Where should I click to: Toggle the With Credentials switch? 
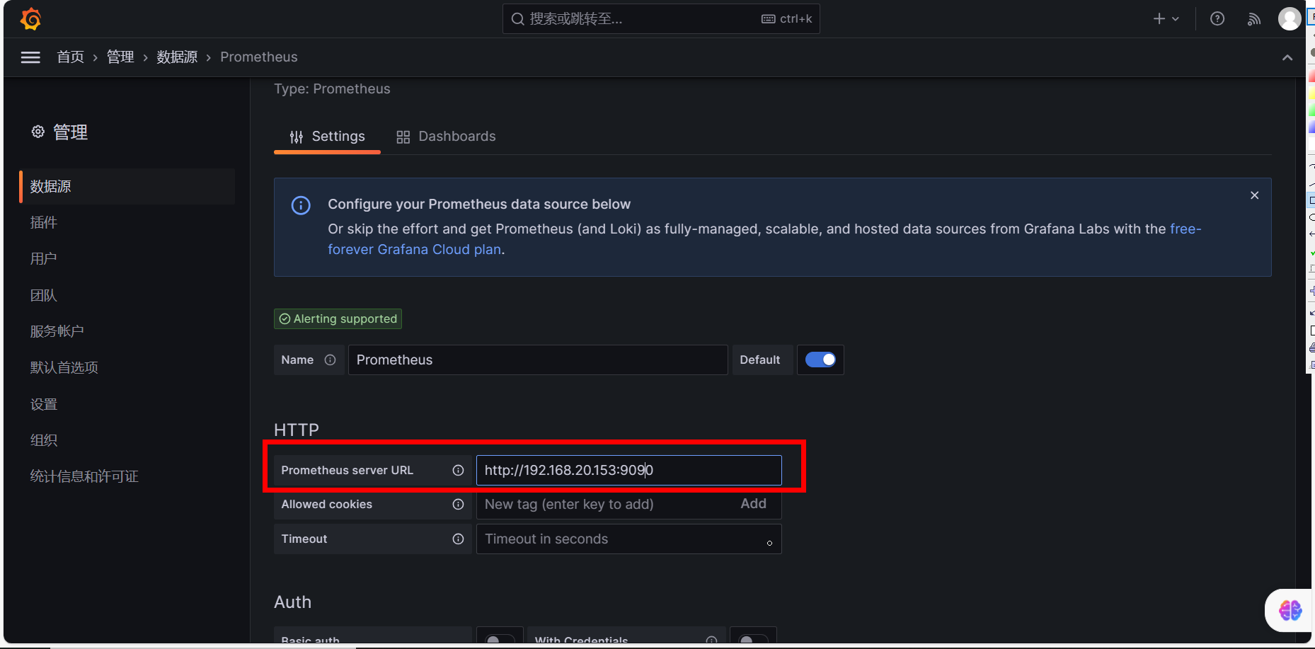(x=753, y=640)
